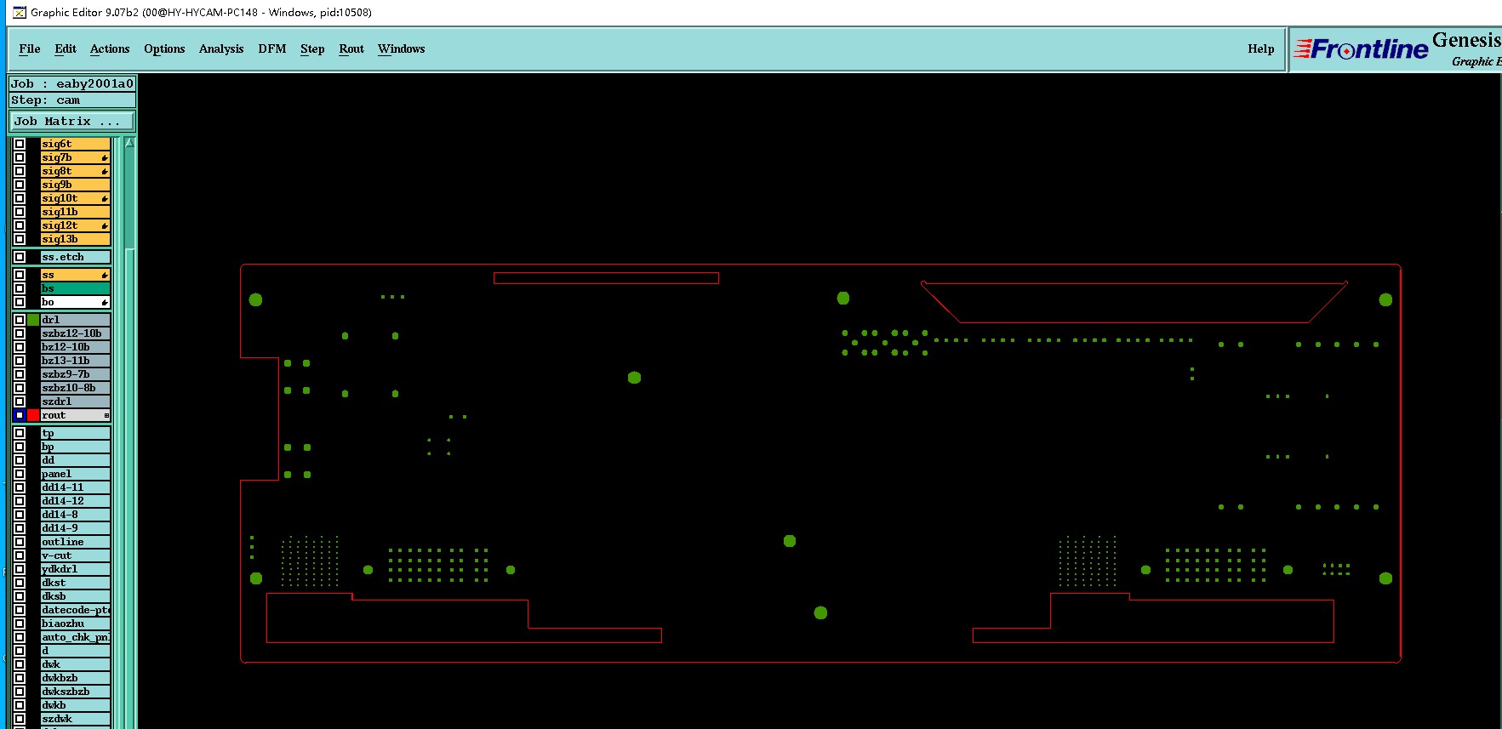The image size is (1502, 729).
Task: Select the dd14-8 layer name
Action: click(76, 515)
